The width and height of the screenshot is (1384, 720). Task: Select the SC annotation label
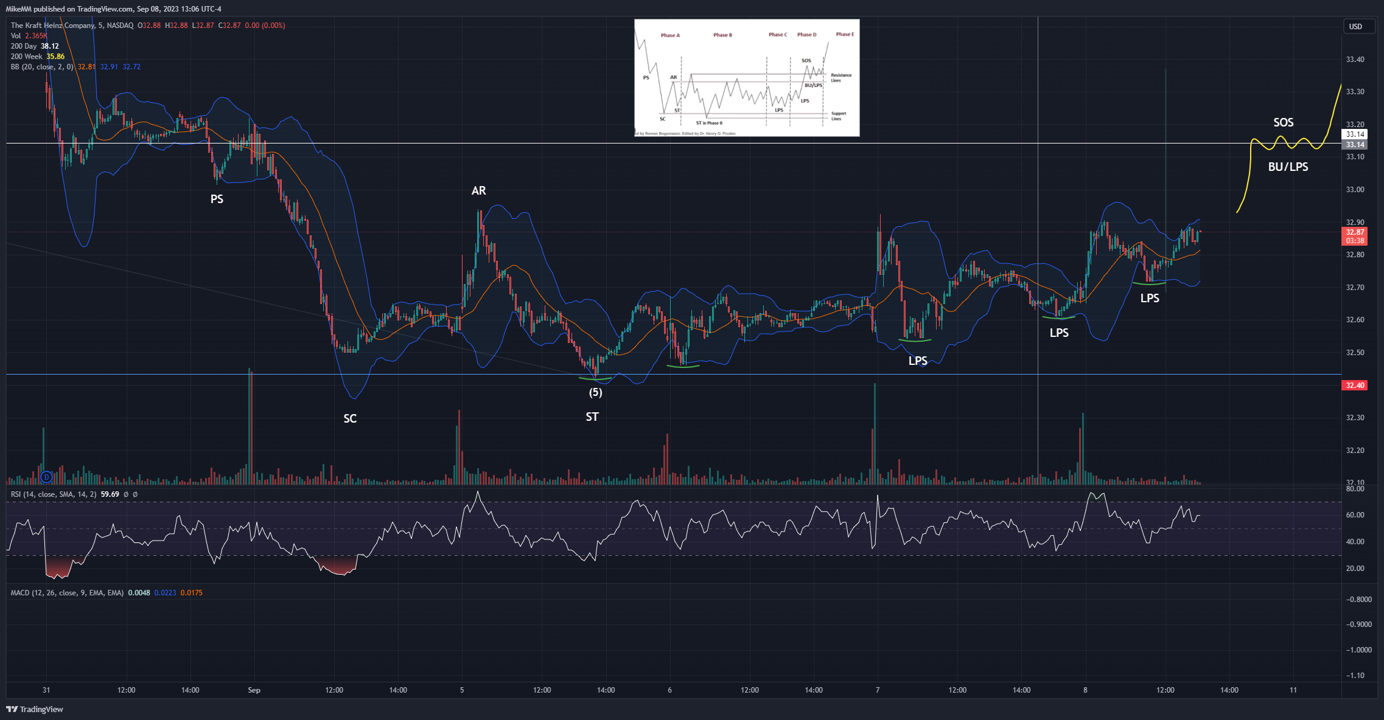(x=350, y=419)
